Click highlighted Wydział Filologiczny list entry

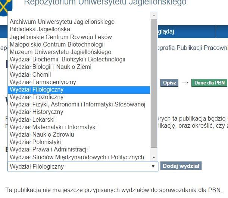[x=79, y=90]
